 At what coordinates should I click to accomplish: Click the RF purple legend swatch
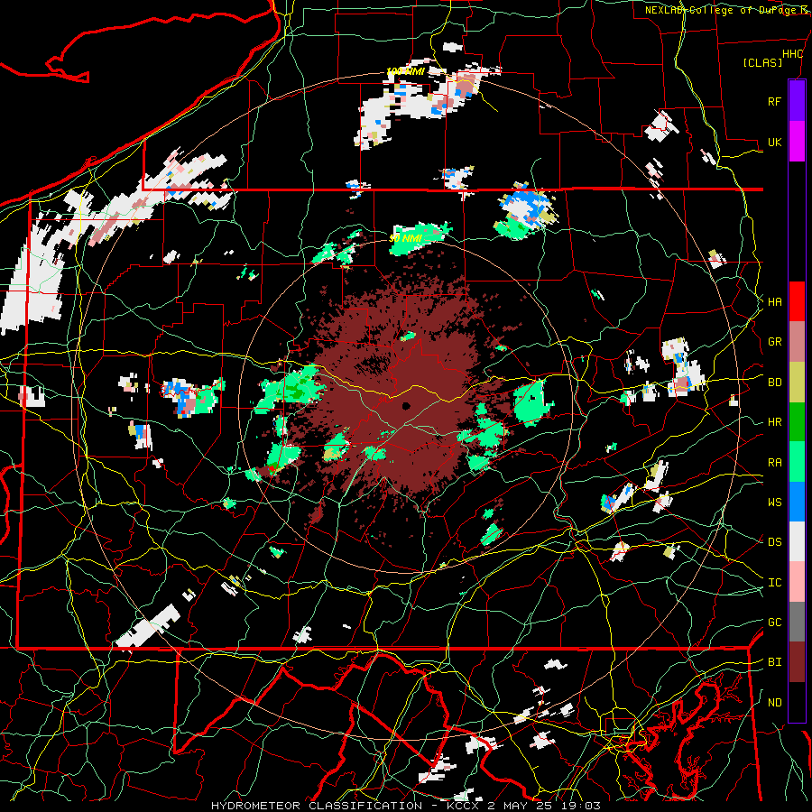click(x=797, y=101)
